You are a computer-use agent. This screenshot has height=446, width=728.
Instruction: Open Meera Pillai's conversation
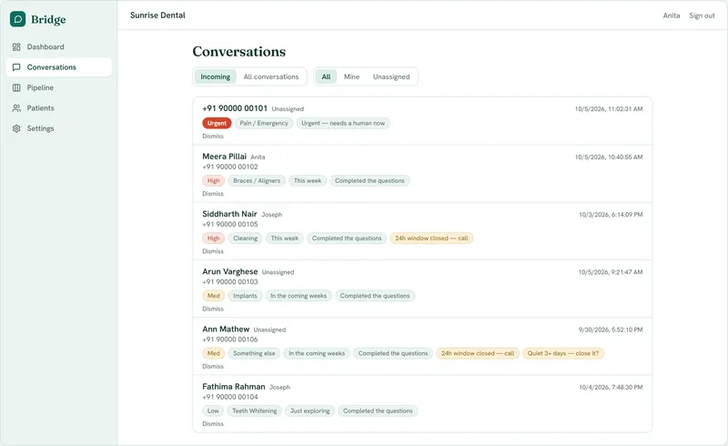coord(422,174)
